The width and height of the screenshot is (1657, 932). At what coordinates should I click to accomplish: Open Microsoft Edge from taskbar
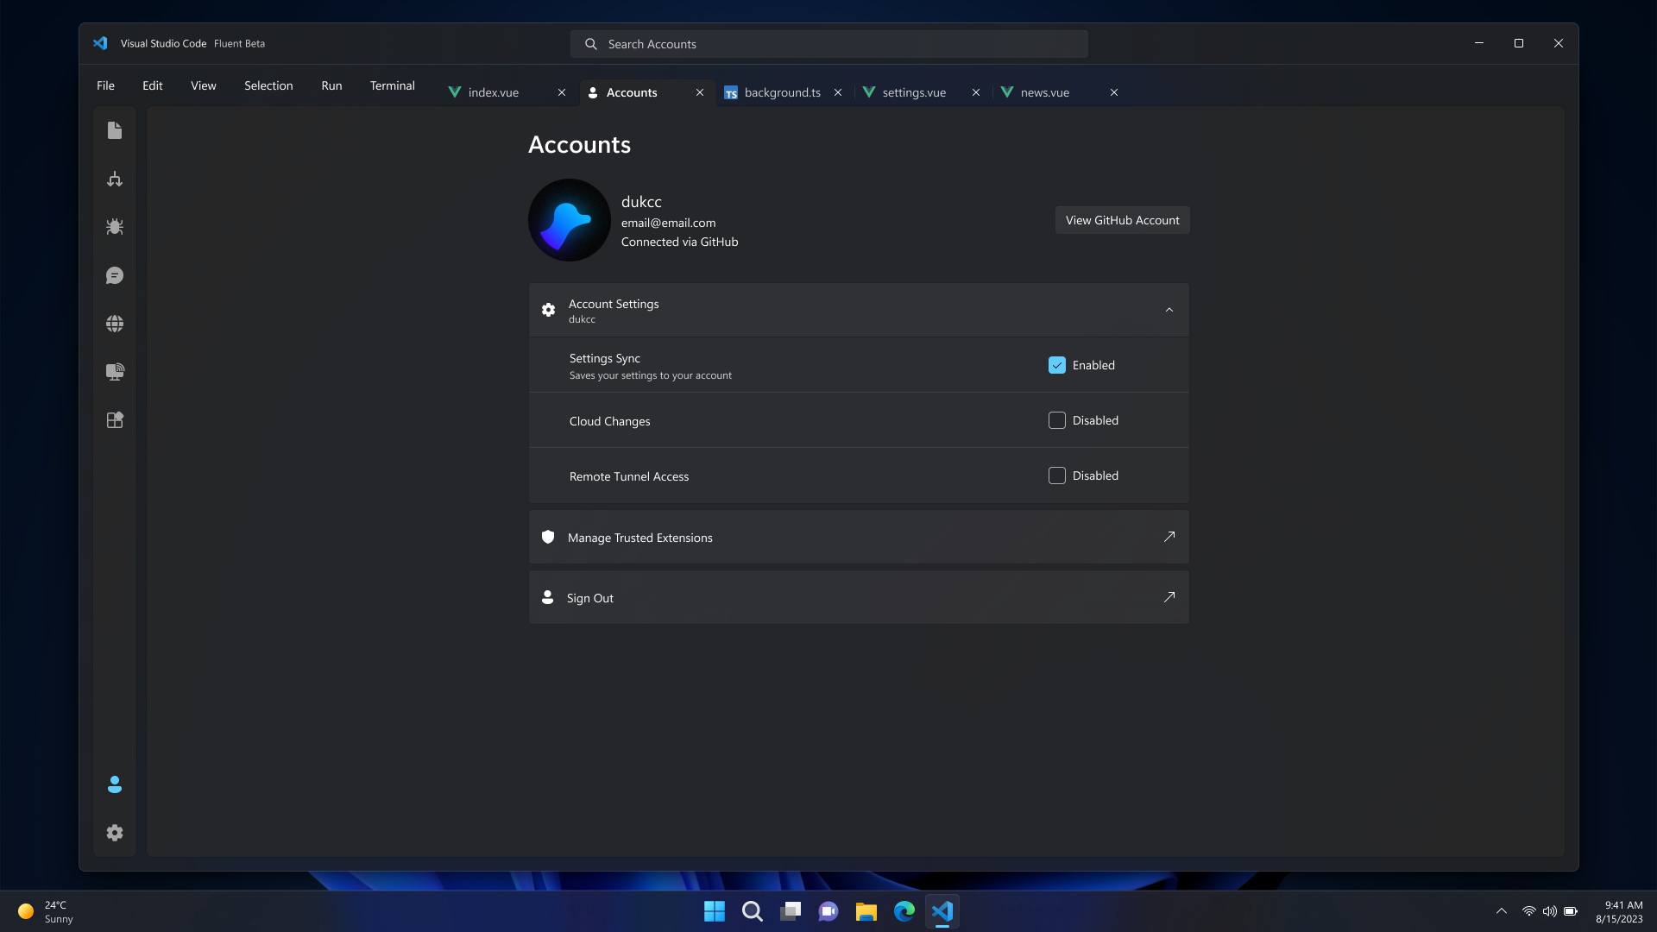(x=904, y=911)
